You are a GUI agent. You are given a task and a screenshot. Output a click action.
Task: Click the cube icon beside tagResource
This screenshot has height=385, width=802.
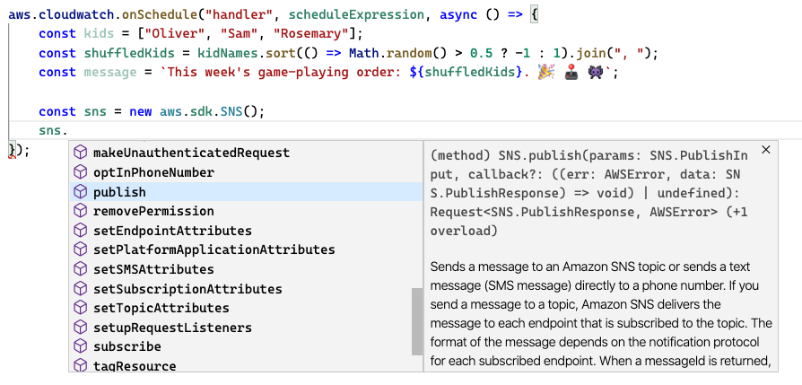pos(81,365)
